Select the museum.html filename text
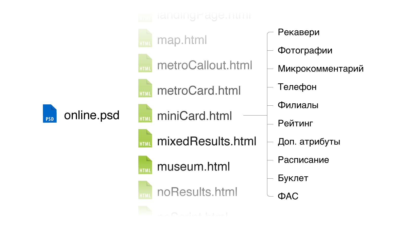This screenshot has height=228, width=406. pyautogui.click(x=193, y=167)
